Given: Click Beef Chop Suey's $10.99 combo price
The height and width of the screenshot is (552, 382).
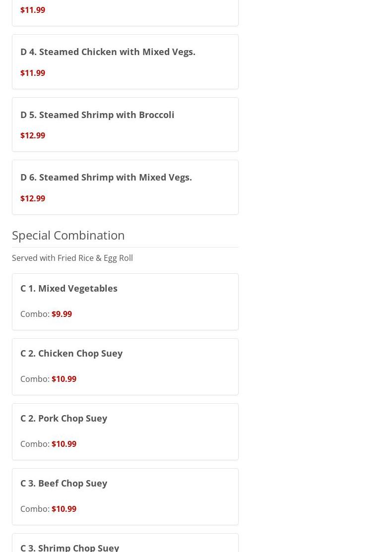Looking at the screenshot, I should tap(64, 509).
